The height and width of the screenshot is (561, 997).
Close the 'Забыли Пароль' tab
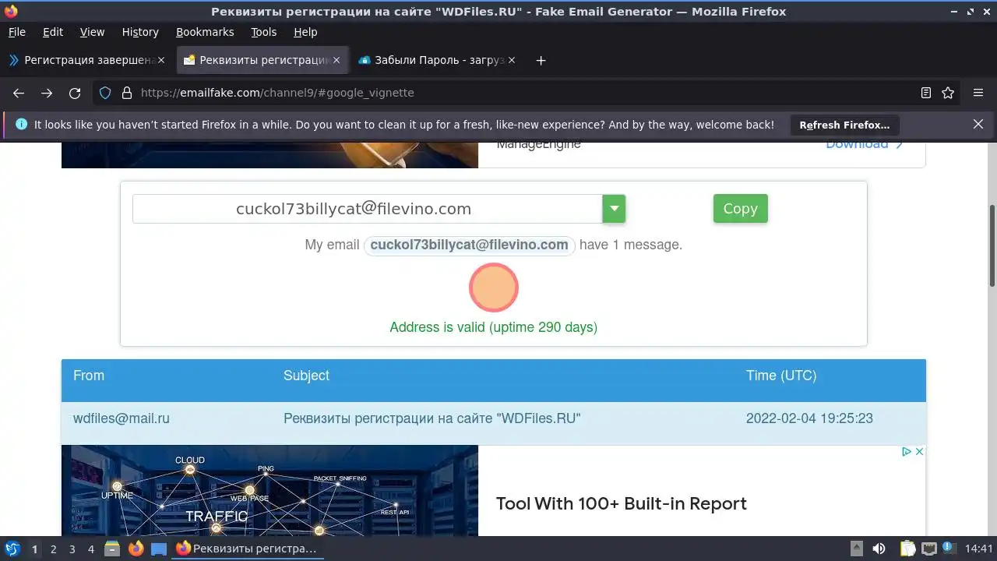tap(512, 60)
